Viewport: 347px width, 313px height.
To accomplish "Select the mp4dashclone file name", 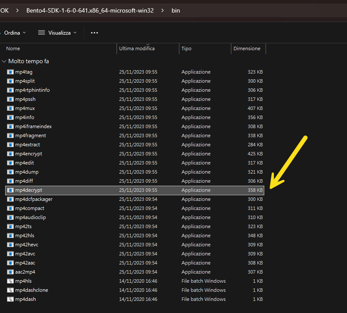I will (32, 290).
